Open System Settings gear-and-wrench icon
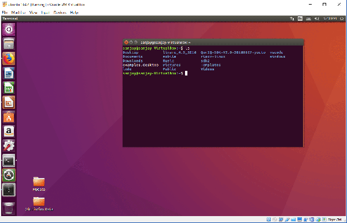The height and width of the screenshot is (223, 347). coord(9,146)
